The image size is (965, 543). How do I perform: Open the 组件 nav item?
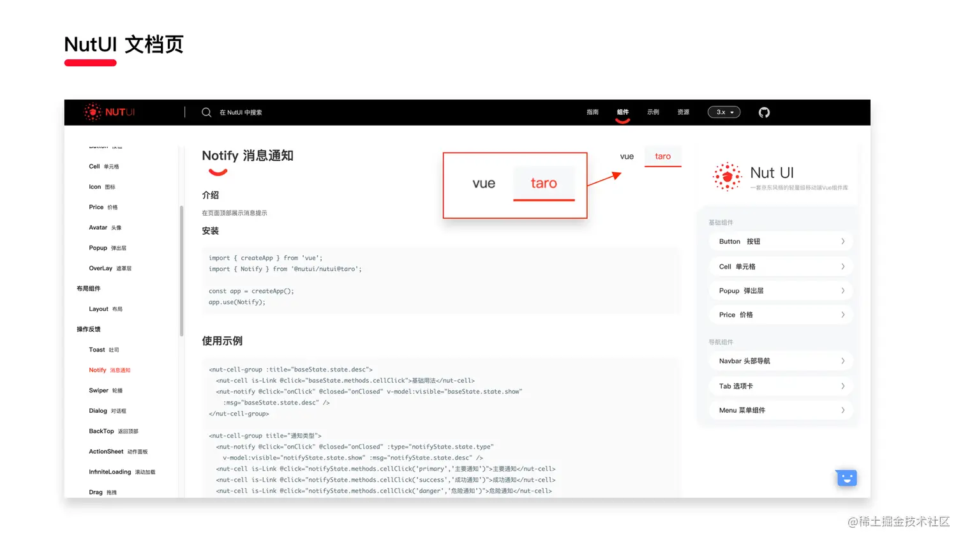[623, 112]
